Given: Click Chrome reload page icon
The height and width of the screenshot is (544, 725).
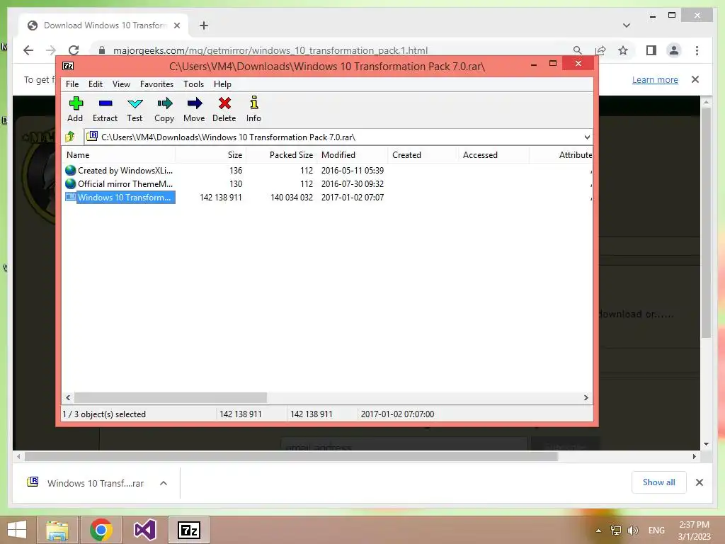Looking at the screenshot, I should click(74, 50).
